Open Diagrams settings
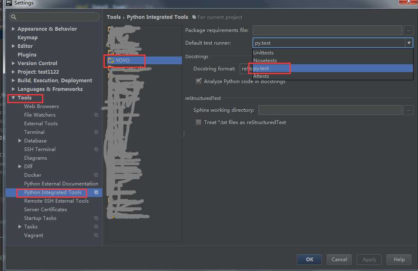The image size is (418, 271). 36,158
